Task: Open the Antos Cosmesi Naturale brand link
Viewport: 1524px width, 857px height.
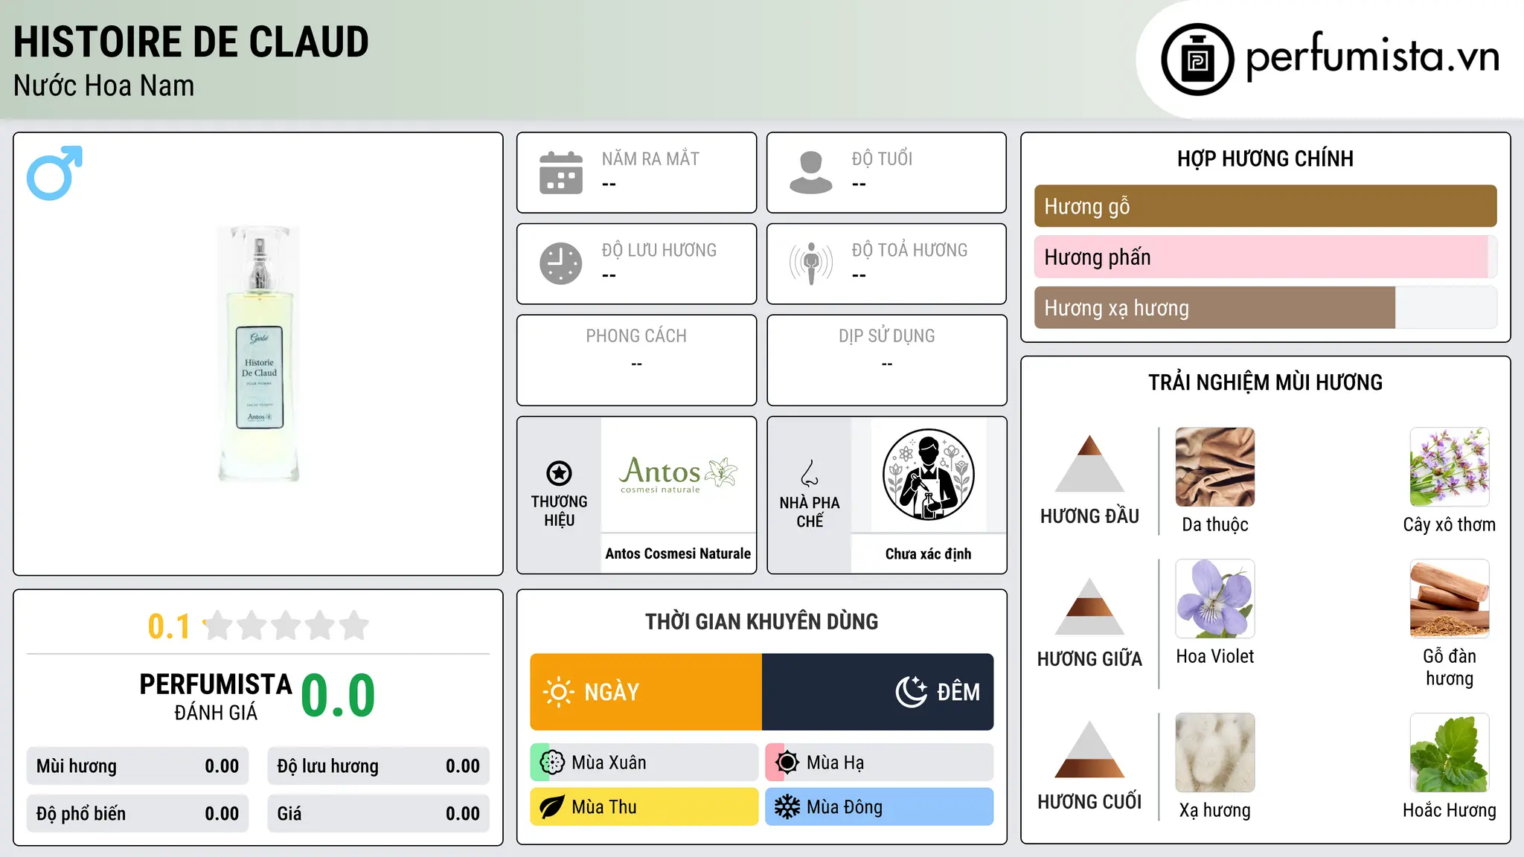Action: (678, 553)
